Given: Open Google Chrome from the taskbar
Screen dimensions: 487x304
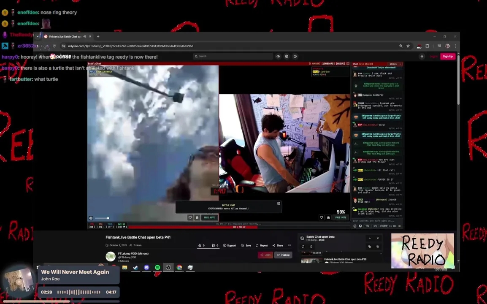Looking at the screenshot, I should tap(179, 267).
